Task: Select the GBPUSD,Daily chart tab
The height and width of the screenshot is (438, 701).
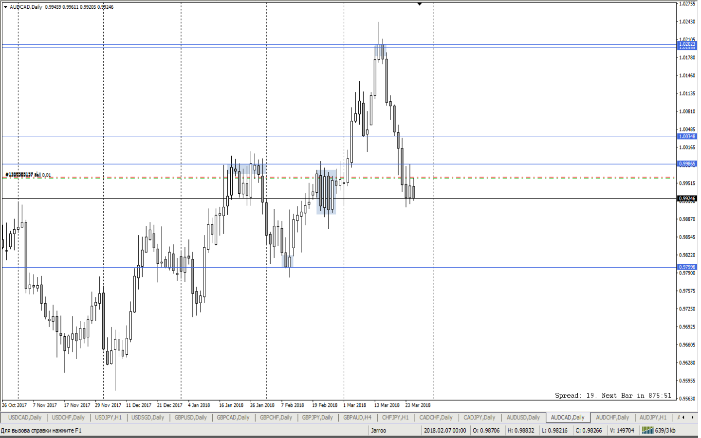Action: [190, 418]
